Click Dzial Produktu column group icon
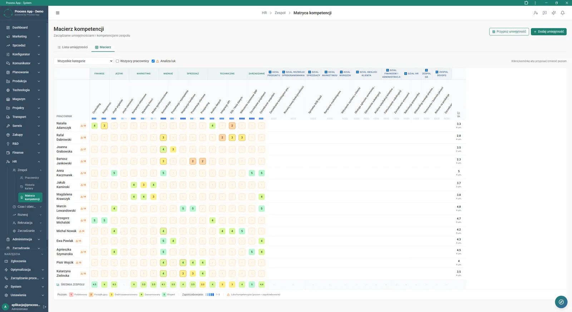Viewport: 572px width, 312px height. point(270,72)
